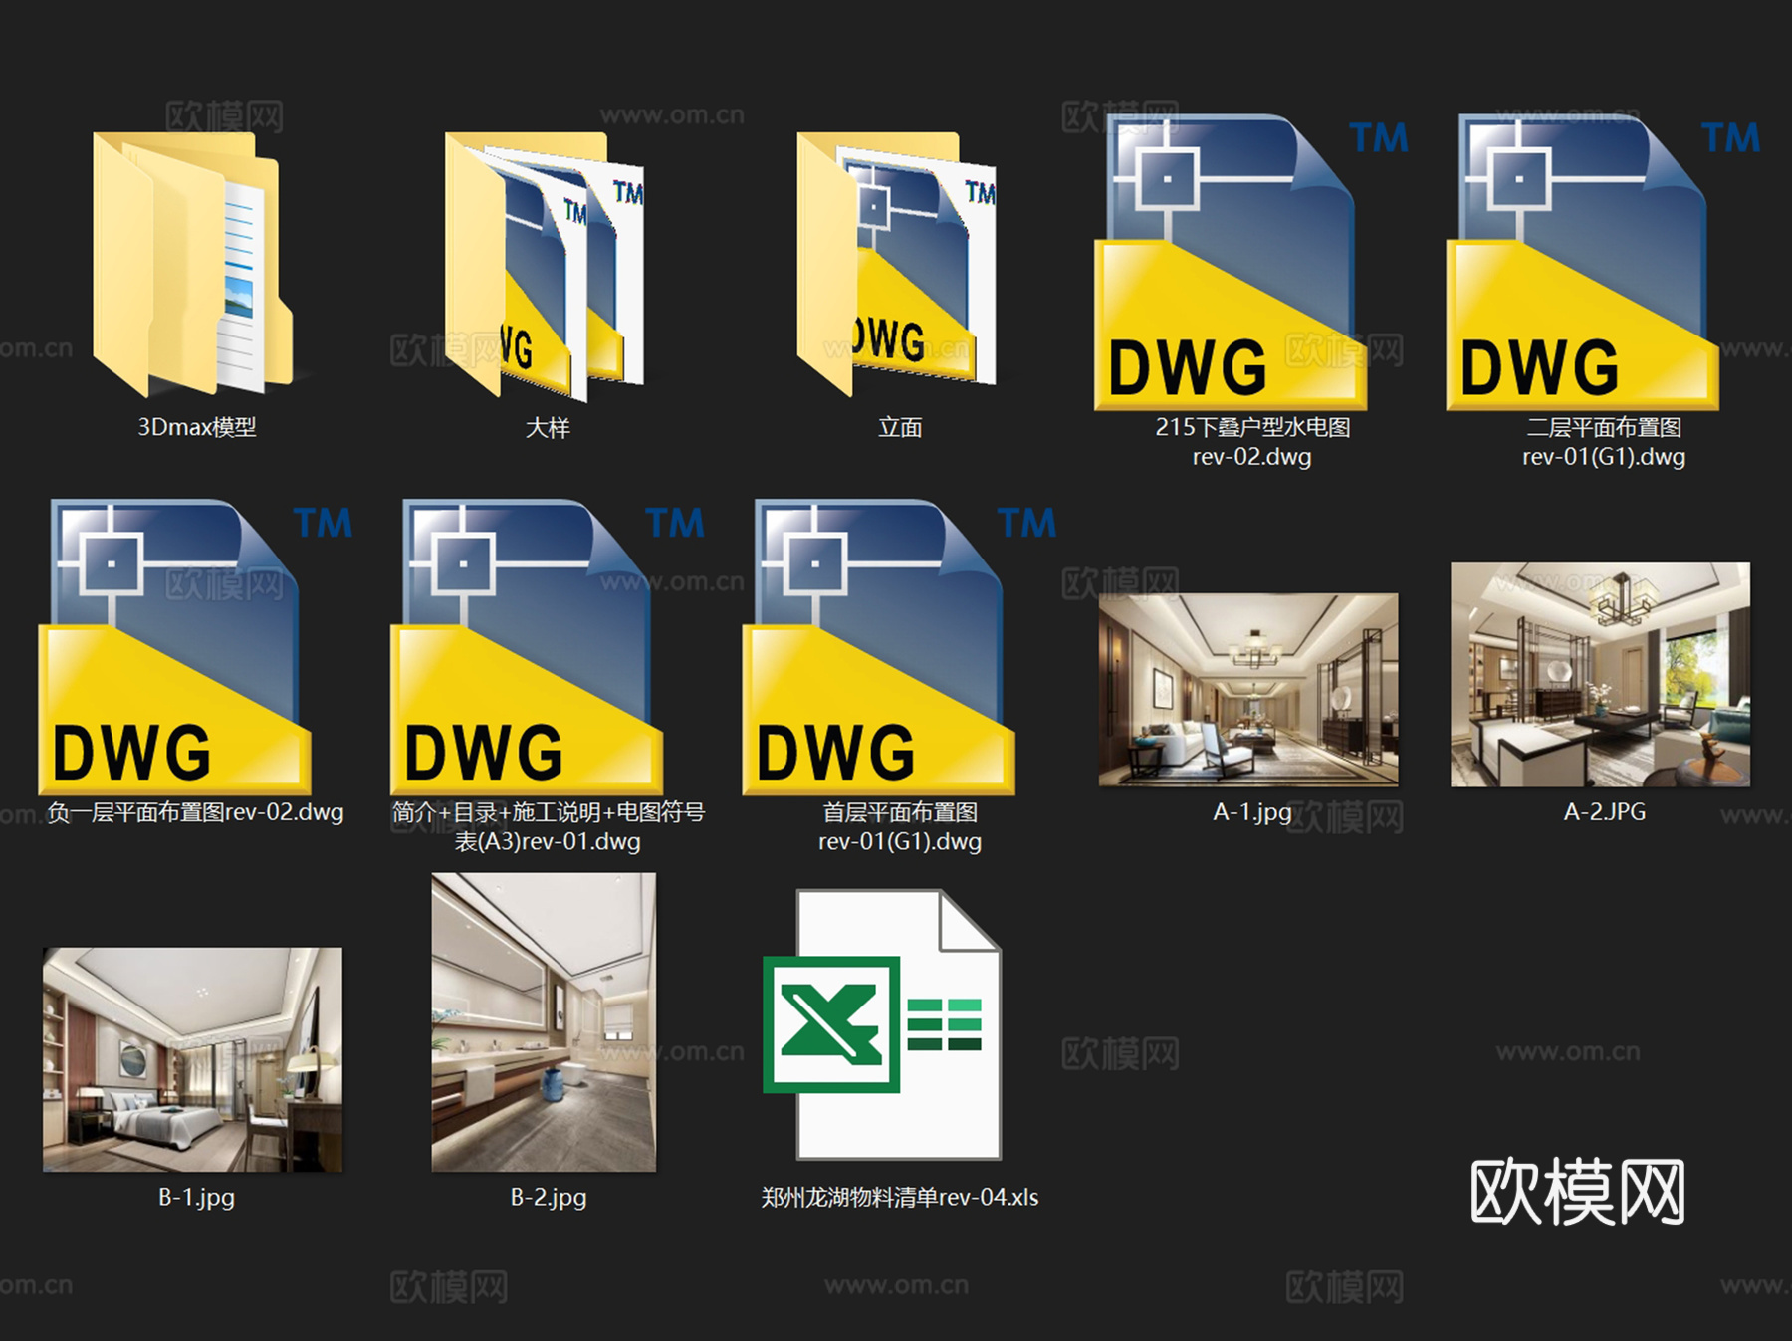Click the 负一层平面布置图rev-02.dwg filename text
Viewport: 1792px width, 1341px height.
pos(195,812)
